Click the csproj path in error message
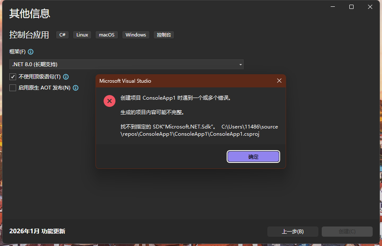The image size is (382, 246). (x=199, y=130)
